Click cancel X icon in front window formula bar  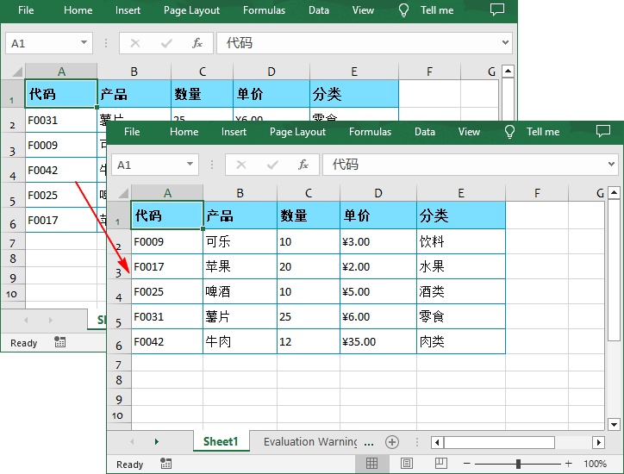point(241,165)
